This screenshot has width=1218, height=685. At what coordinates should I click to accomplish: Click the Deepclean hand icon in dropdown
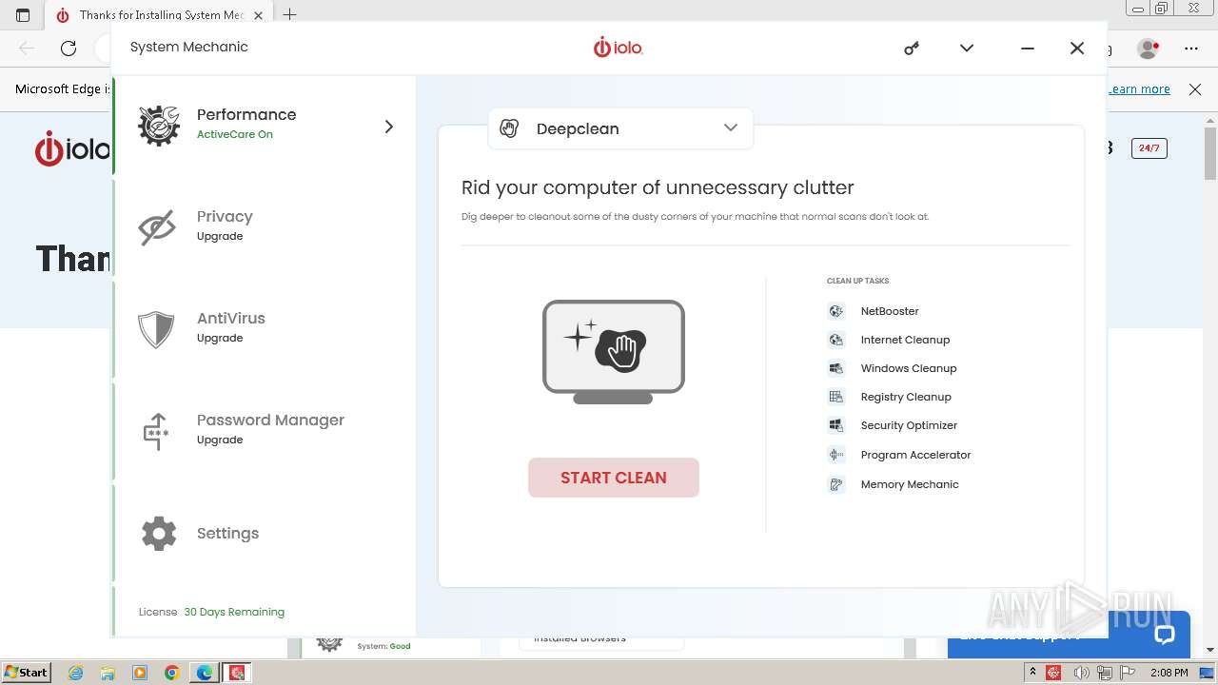tap(509, 128)
